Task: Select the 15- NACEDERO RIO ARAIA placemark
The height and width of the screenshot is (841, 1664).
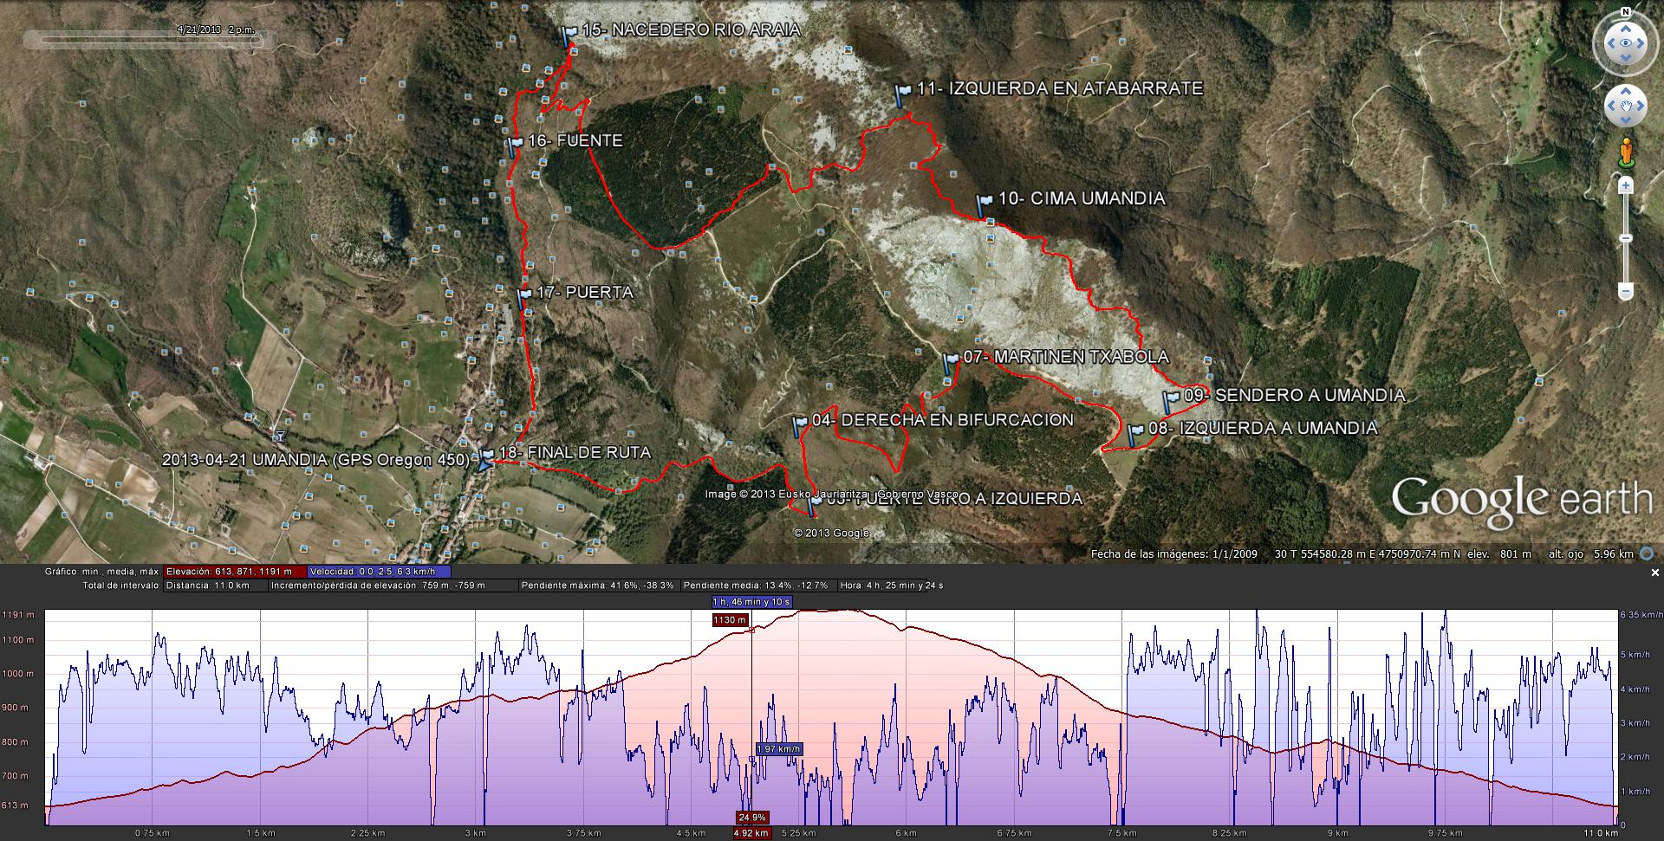Action: (x=569, y=36)
